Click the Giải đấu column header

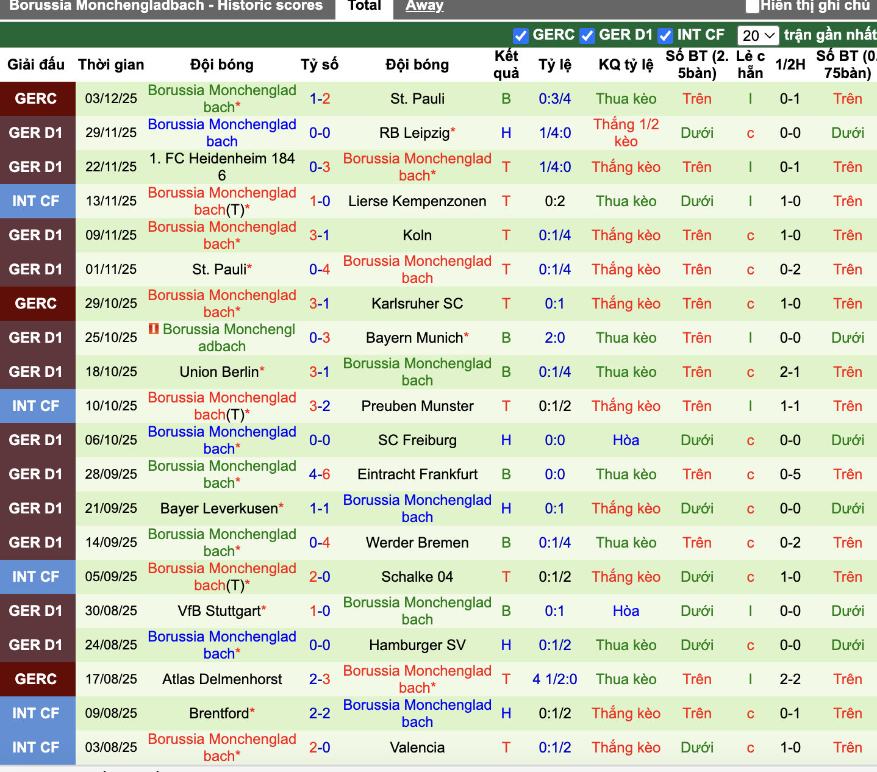36,65
